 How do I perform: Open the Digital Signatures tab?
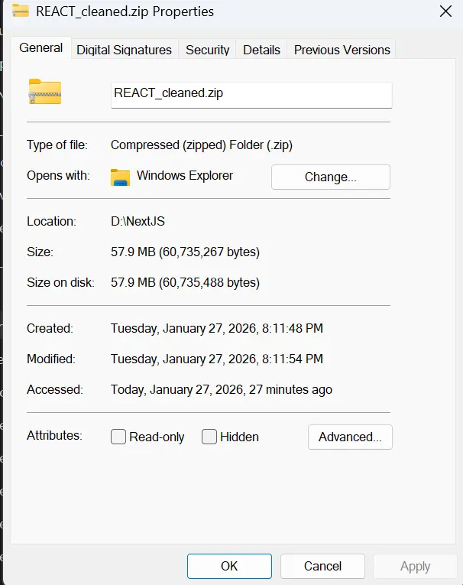[x=124, y=50]
